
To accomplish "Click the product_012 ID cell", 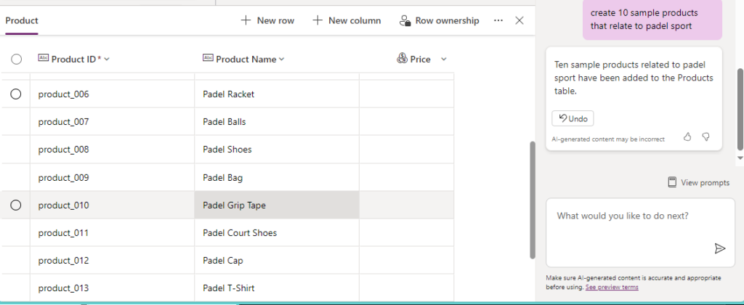I will [112, 260].
